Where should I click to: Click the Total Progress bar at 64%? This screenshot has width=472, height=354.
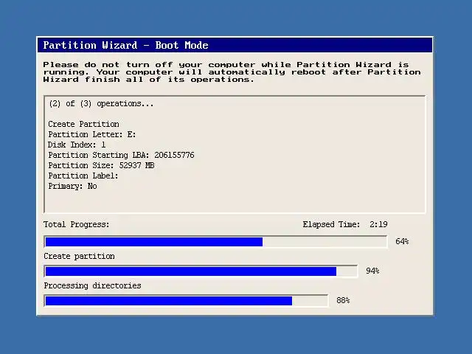pyautogui.click(x=215, y=242)
